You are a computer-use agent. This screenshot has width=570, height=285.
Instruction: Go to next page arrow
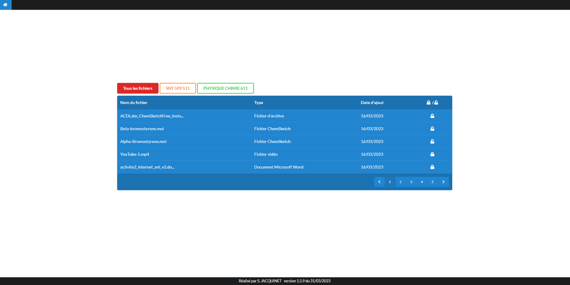(x=443, y=182)
